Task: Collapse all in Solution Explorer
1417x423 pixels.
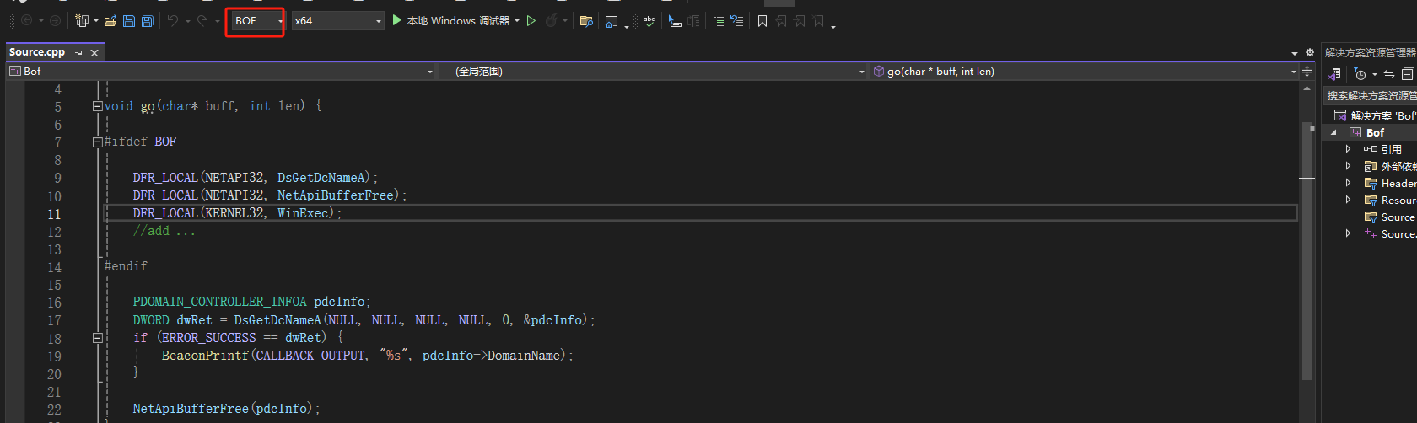Action: click(x=1407, y=74)
